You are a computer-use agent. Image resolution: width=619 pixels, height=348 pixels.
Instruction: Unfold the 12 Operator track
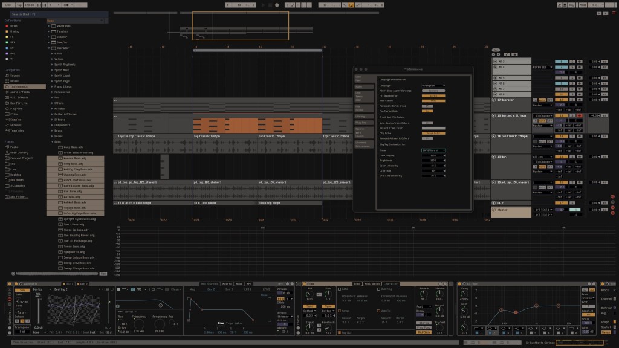495,100
